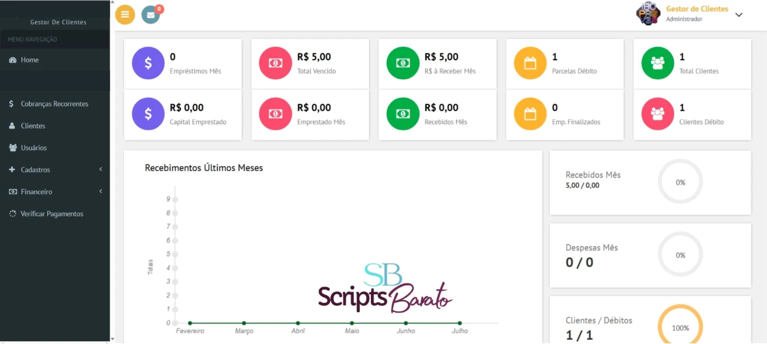Click the Recebimentos Últimos Meses chart title

click(204, 168)
